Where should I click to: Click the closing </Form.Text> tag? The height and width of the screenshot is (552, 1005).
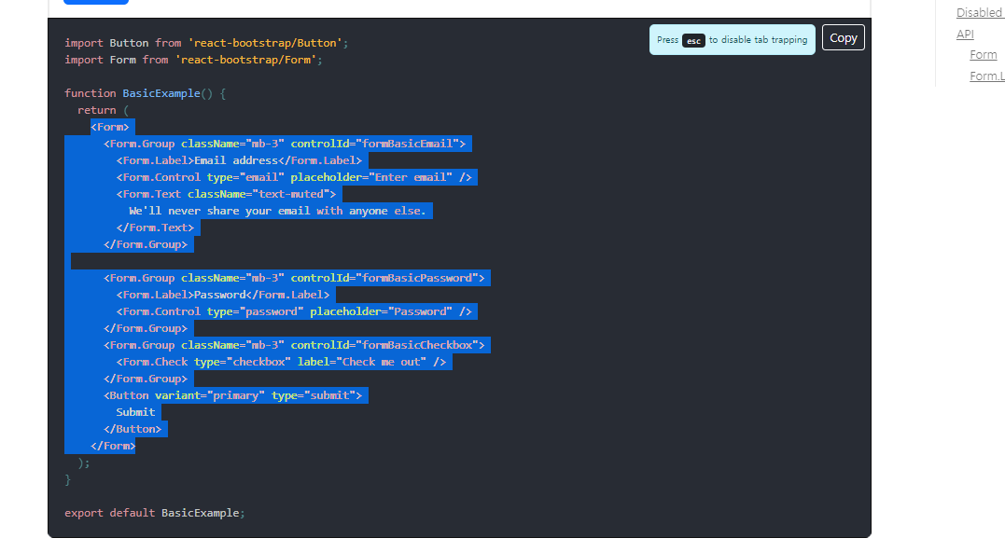pos(155,228)
